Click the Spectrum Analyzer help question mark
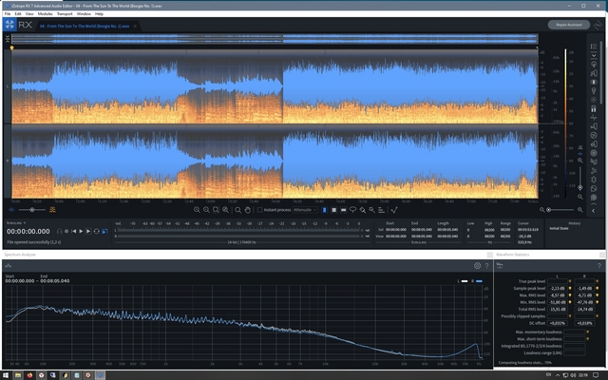The height and width of the screenshot is (380, 608). point(486,266)
